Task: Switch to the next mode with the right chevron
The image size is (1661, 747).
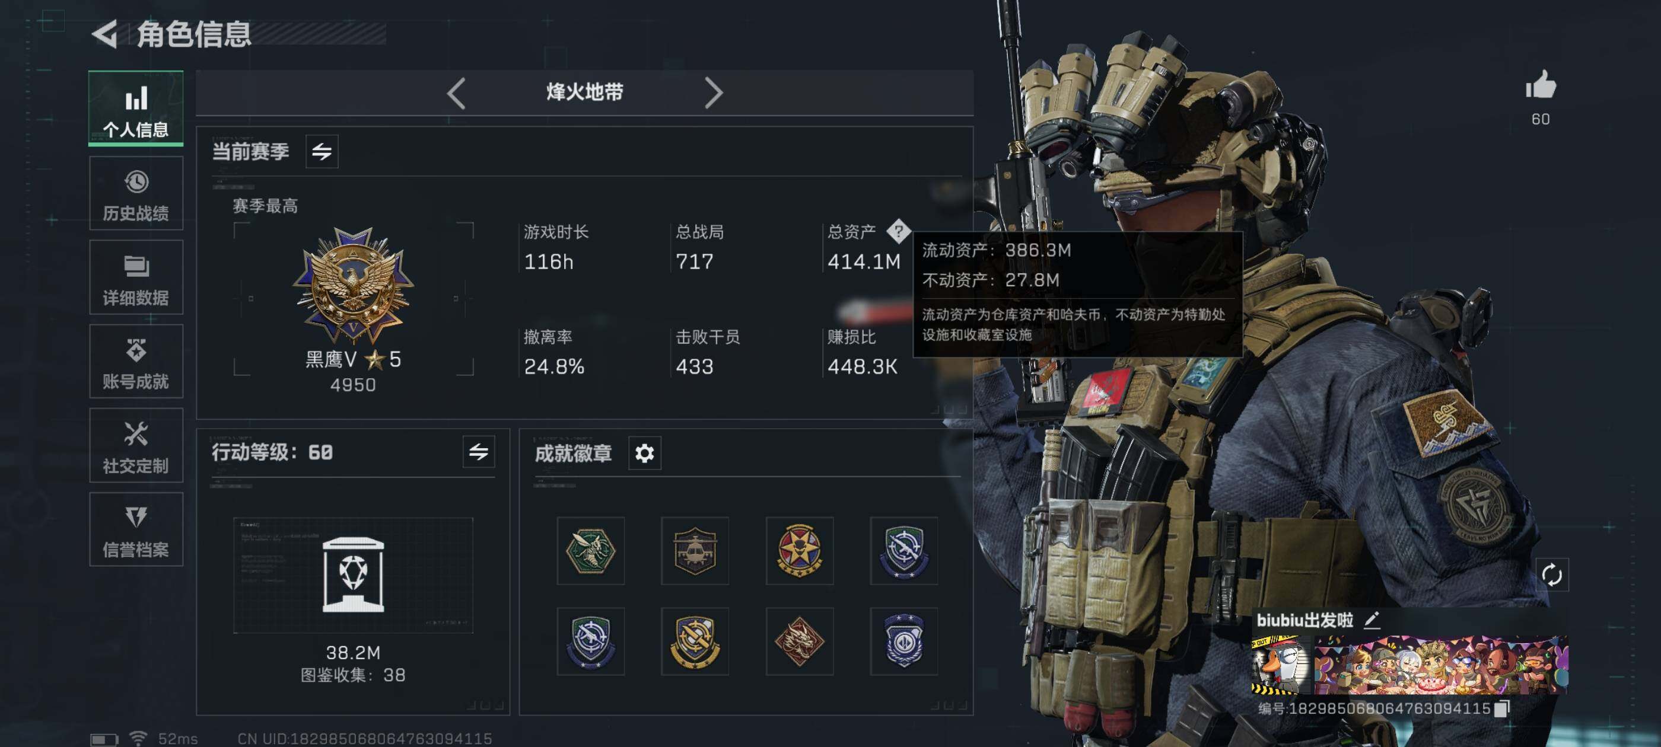Action: coord(713,94)
